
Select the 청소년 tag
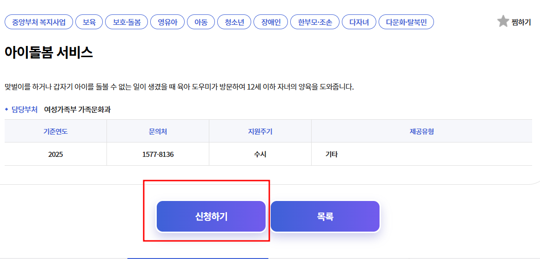(234, 23)
